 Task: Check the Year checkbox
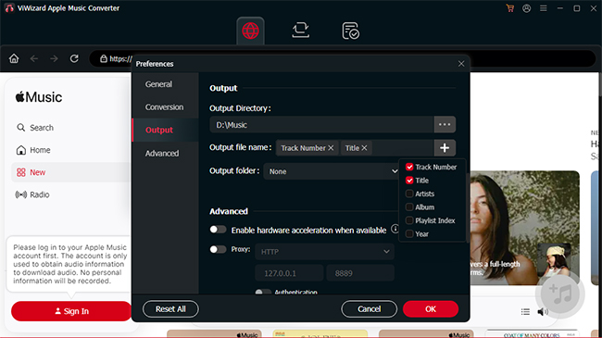pos(409,234)
